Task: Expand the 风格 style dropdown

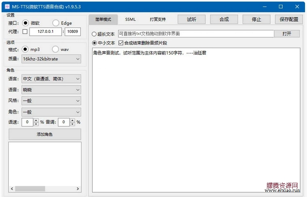Action: [x=51, y=101]
